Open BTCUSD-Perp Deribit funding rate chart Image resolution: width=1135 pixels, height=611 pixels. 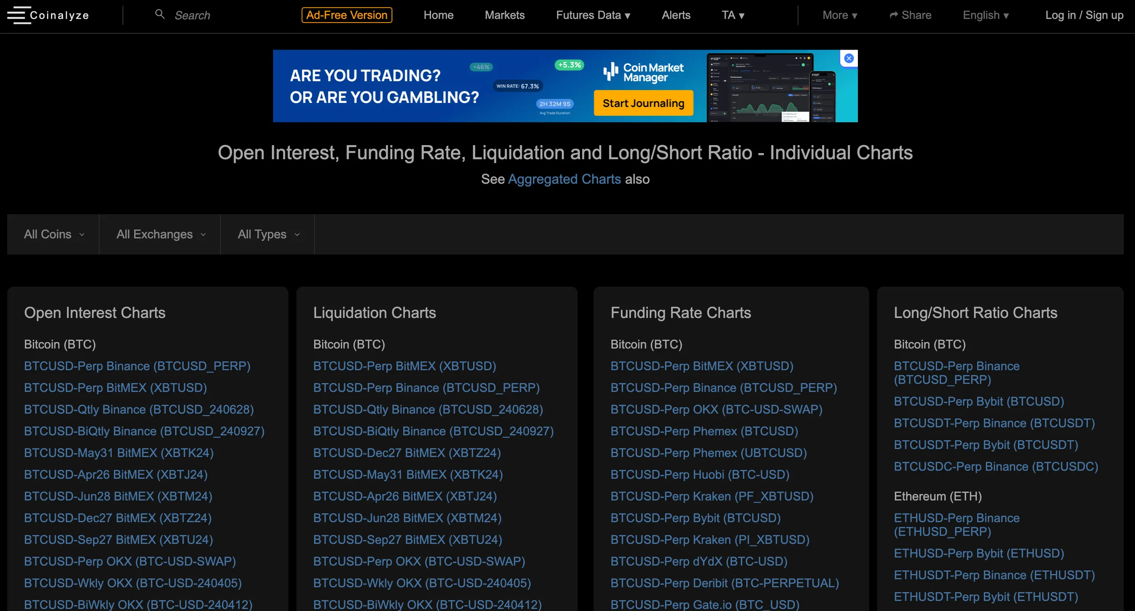tap(724, 583)
